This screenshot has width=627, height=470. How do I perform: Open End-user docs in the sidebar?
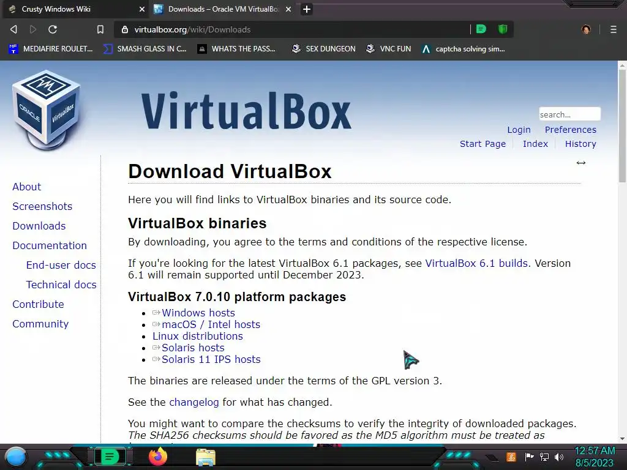pos(61,265)
